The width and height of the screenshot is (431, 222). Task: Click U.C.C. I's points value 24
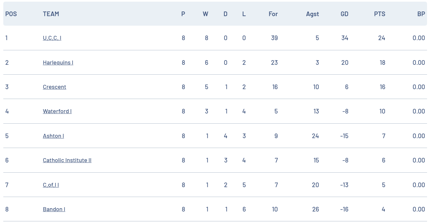(x=381, y=38)
